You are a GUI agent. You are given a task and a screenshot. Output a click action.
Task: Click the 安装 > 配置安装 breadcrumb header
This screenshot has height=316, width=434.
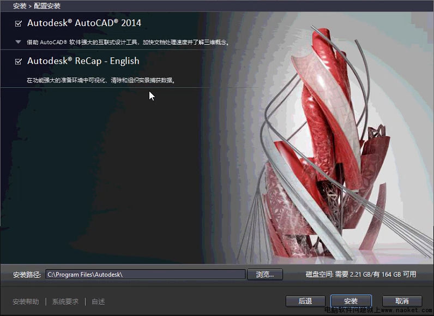pyautogui.click(x=37, y=6)
